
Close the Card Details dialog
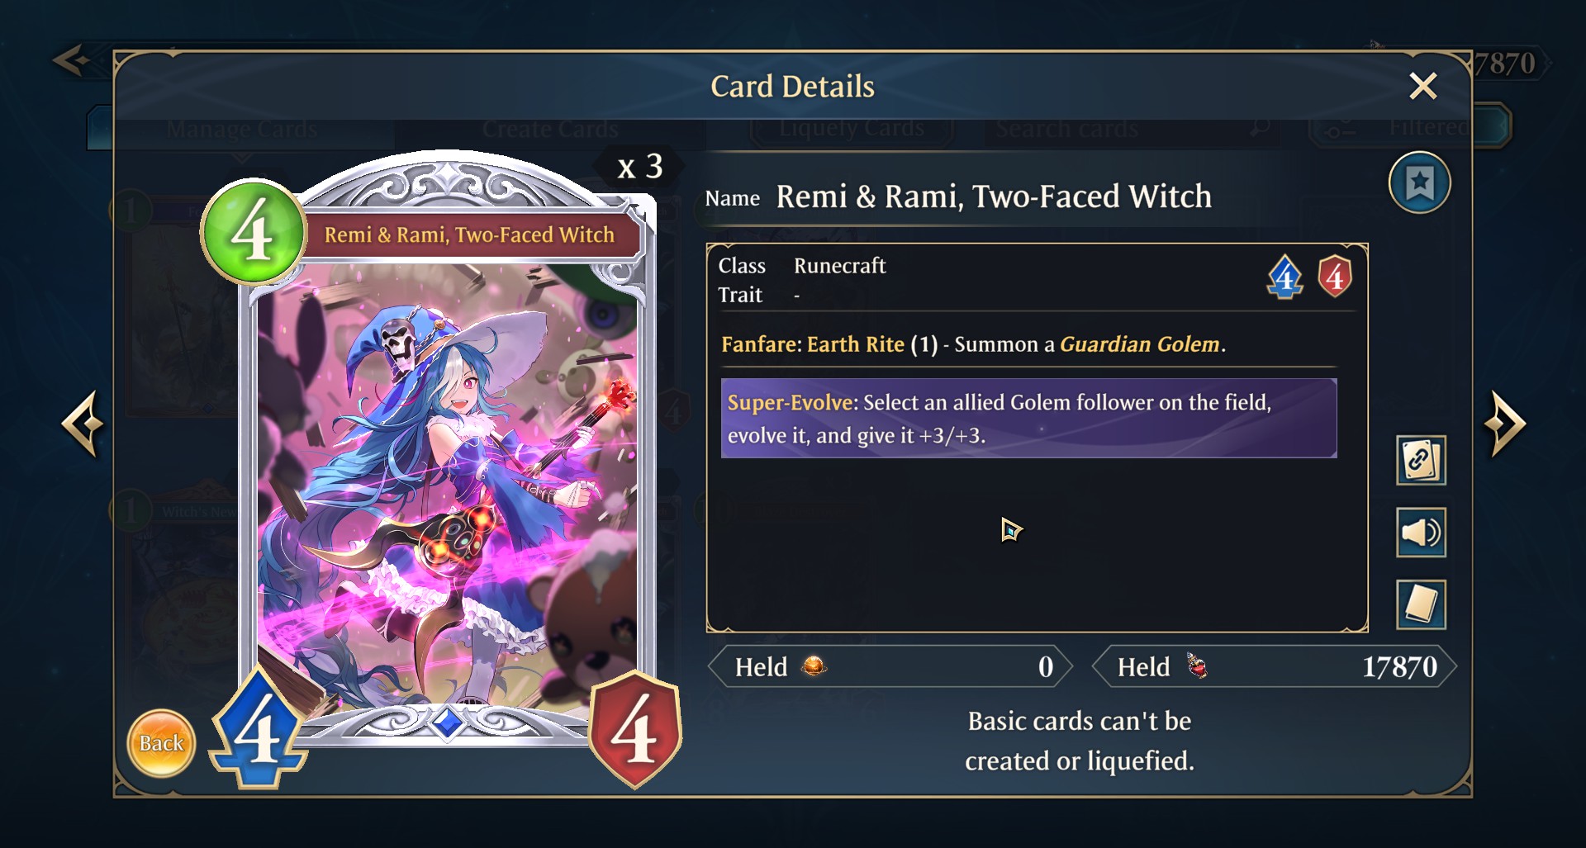coord(1422,86)
